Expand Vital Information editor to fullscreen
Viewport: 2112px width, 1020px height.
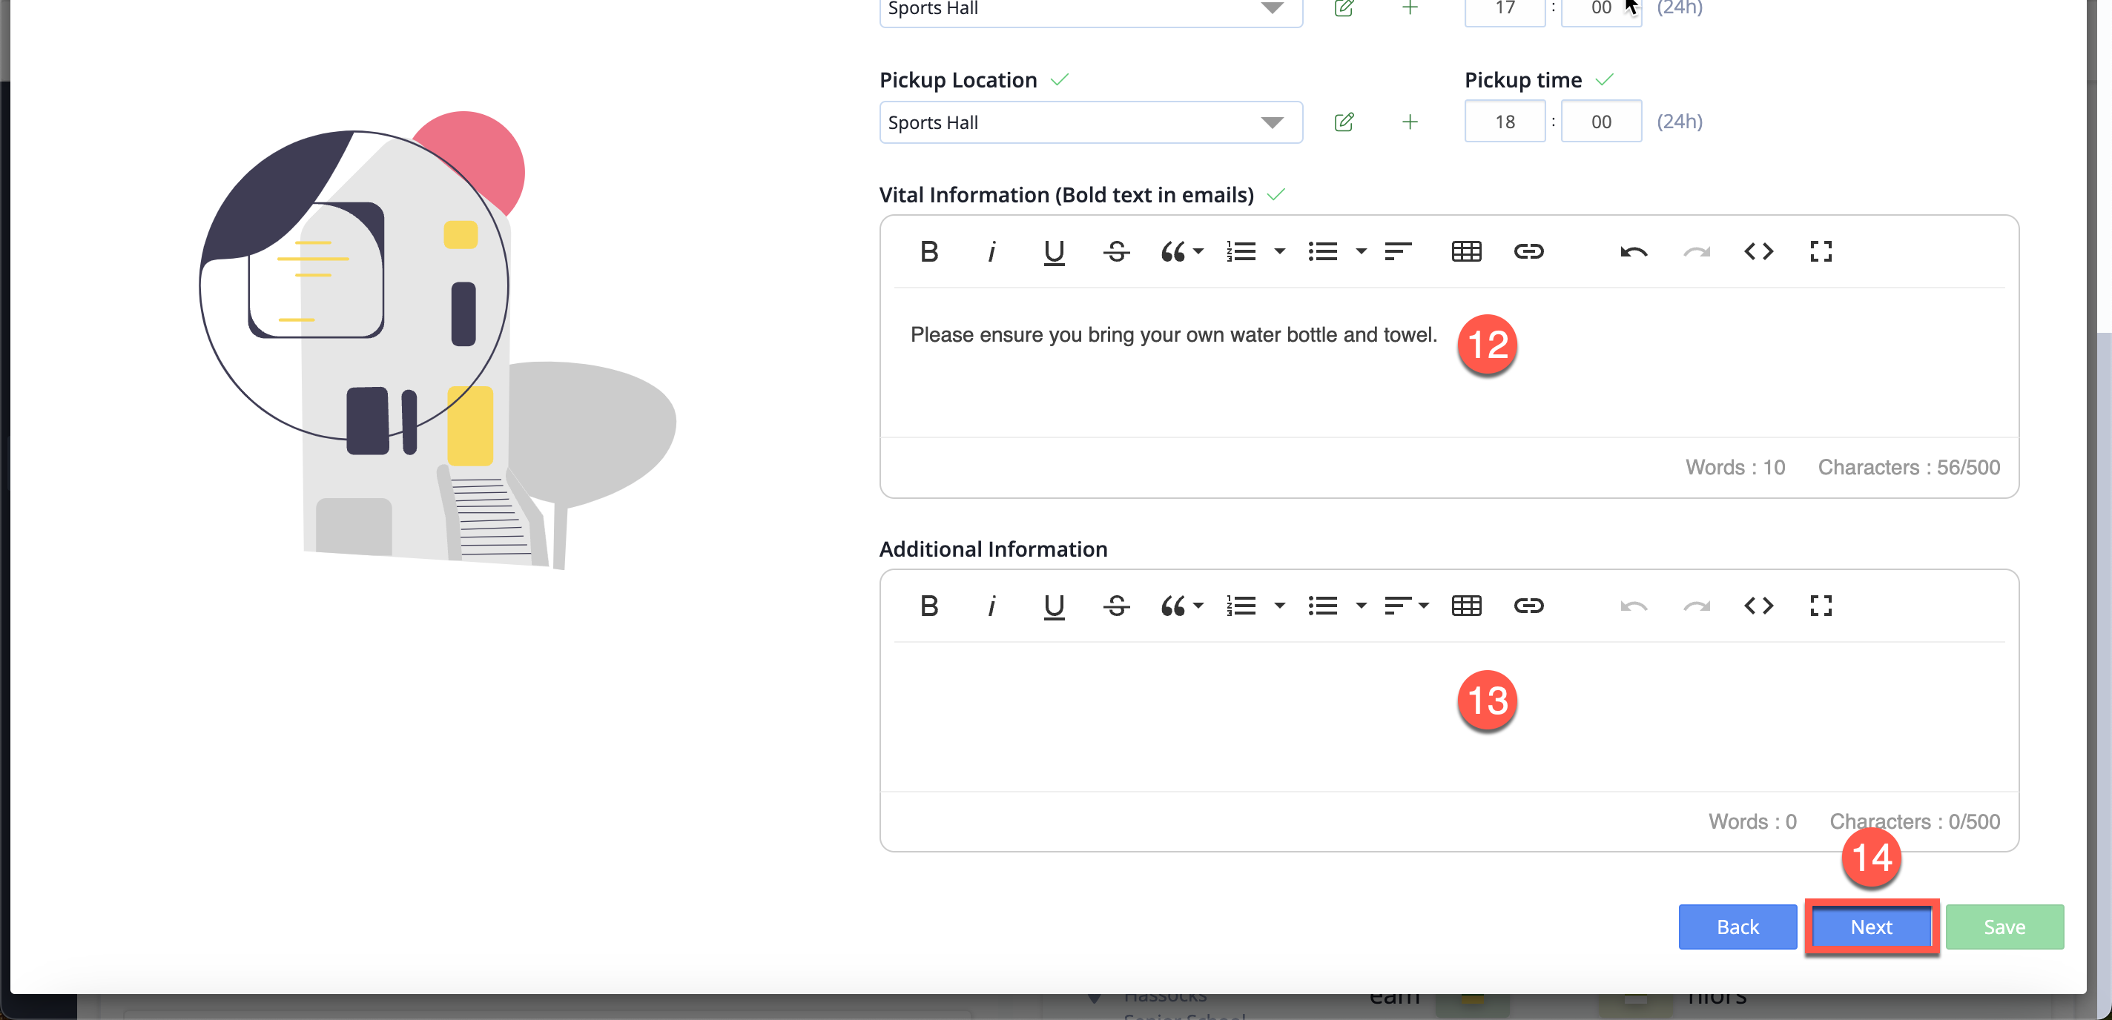pos(1821,251)
